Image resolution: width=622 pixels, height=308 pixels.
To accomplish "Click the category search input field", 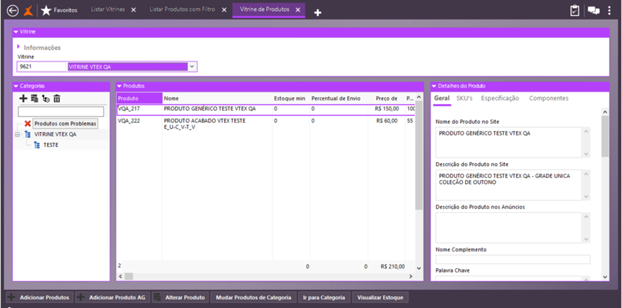I will tap(61, 111).
